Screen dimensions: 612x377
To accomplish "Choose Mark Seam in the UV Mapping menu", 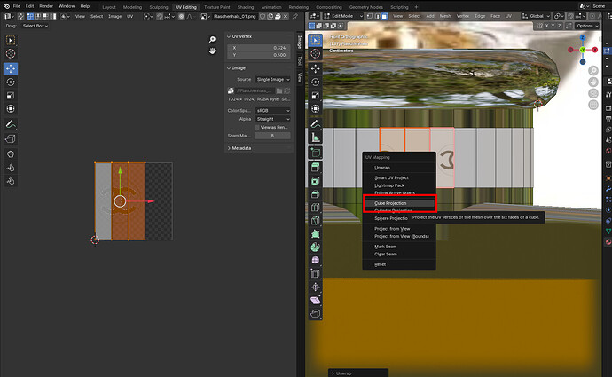I will click(386, 247).
